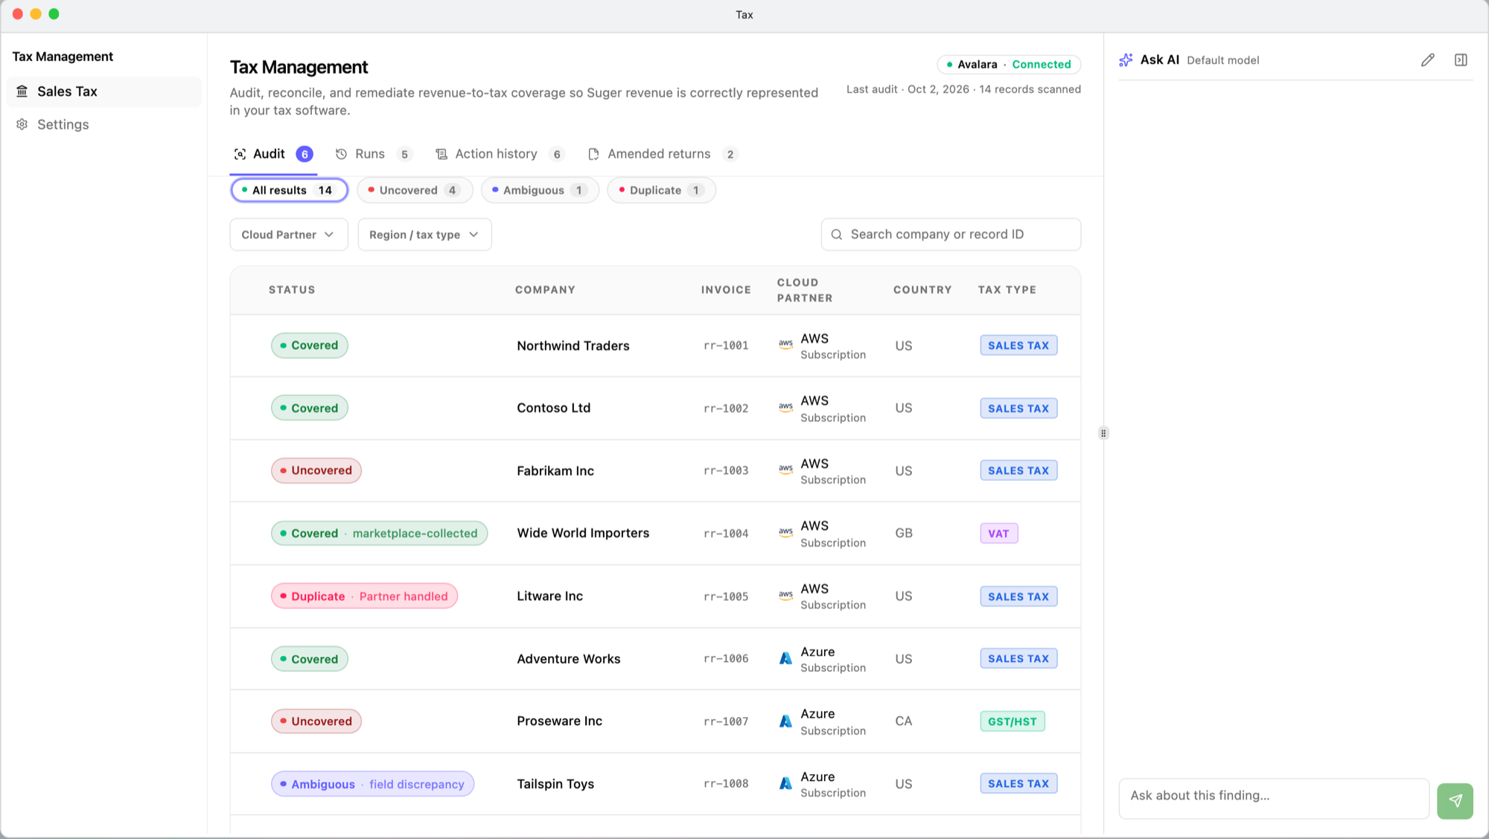This screenshot has height=839, width=1489.
Task: Click the Amended returns document icon
Action: pyautogui.click(x=593, y=154)
